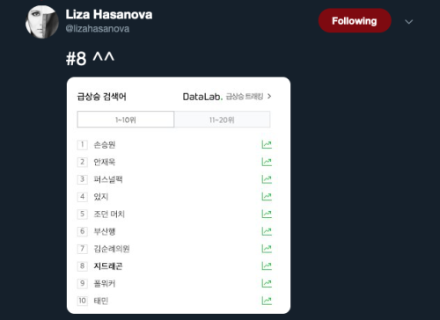
Task: Click trend chart icon for 조던 머치
Action: pos(267,214)
